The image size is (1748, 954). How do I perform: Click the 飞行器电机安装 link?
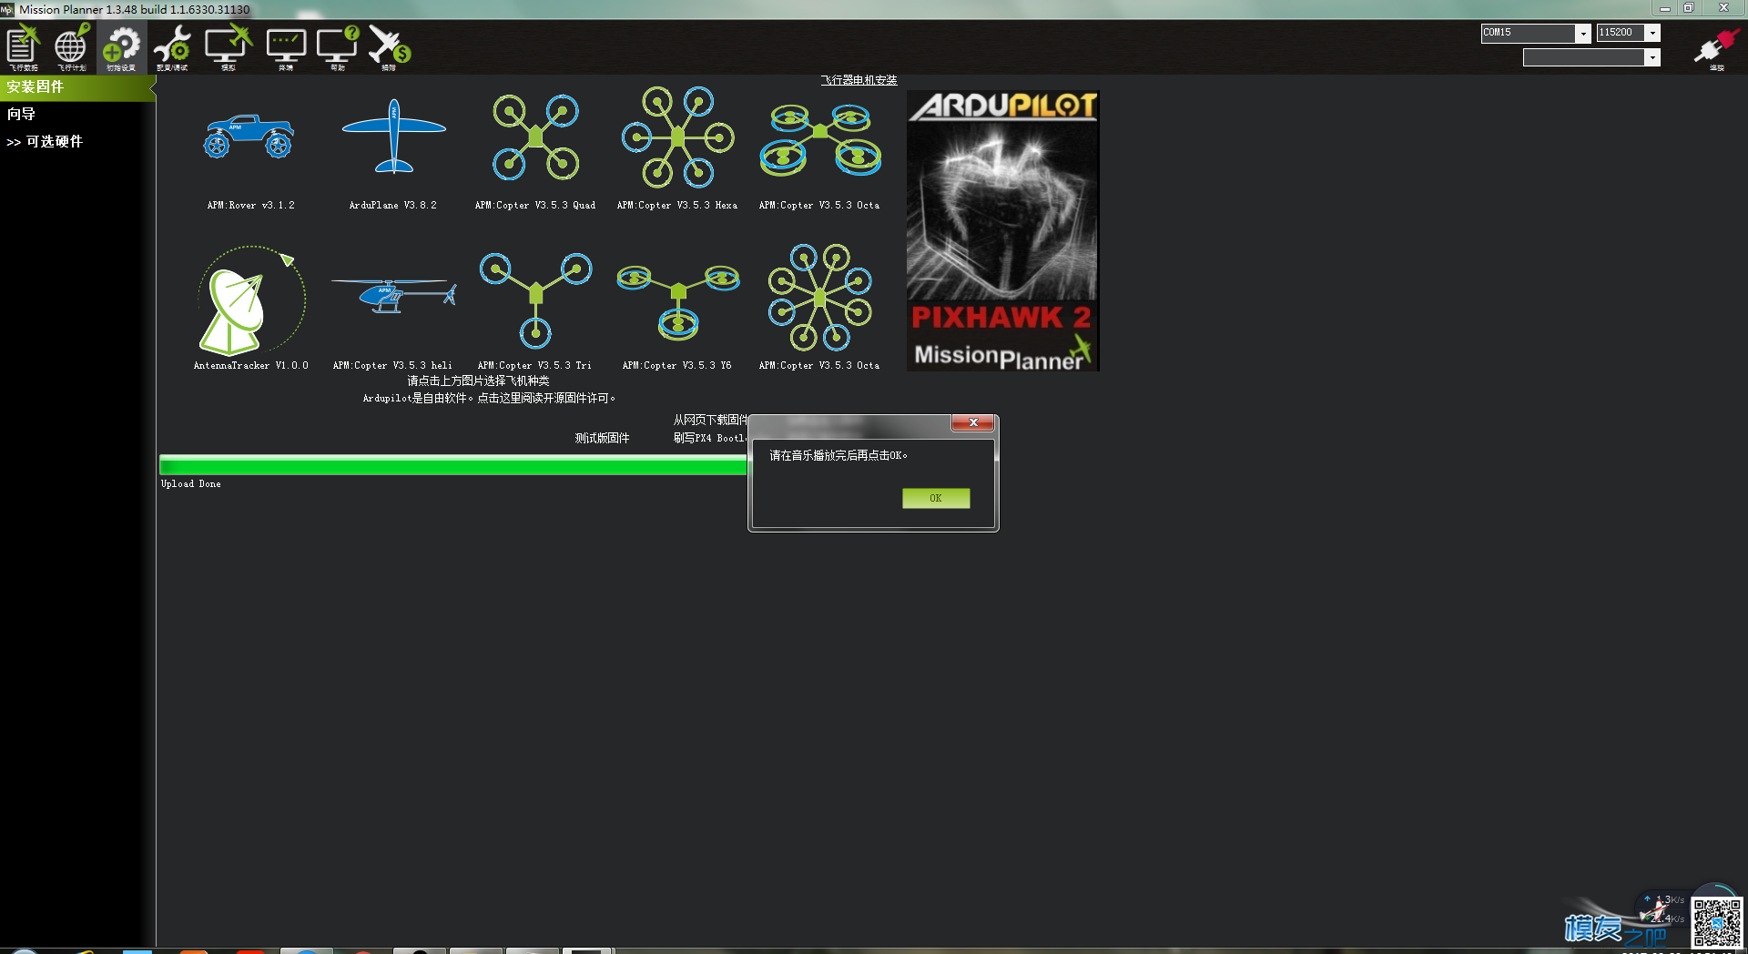[859, 80]
